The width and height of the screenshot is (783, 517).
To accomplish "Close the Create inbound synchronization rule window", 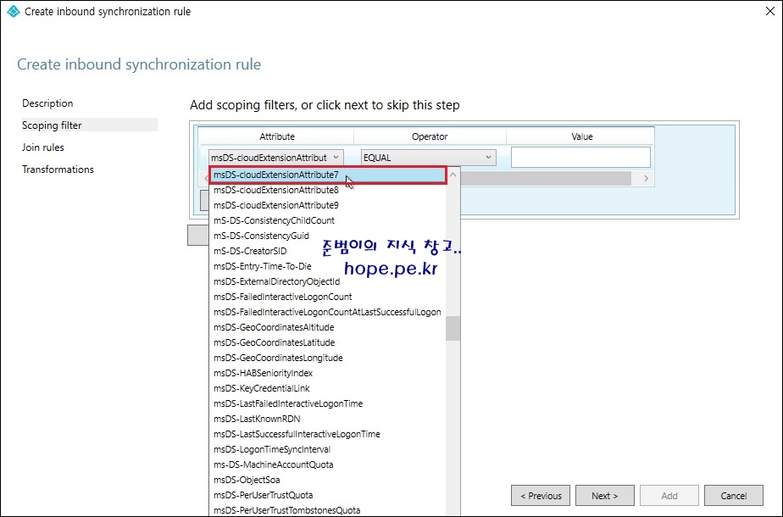I will [x=770, y=11].
